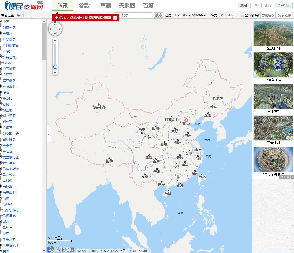
Task: Expand the 埃及 tree node
Action: point(1,92)
